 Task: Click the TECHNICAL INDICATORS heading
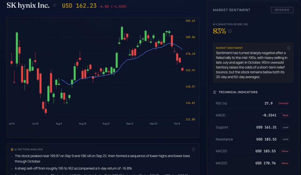coord(238,92)
